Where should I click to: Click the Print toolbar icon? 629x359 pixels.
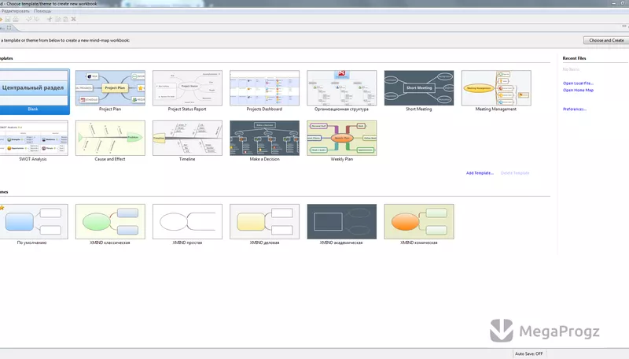coord(16,19)
